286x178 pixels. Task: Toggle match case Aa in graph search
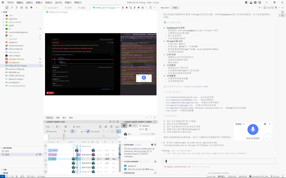85,131
